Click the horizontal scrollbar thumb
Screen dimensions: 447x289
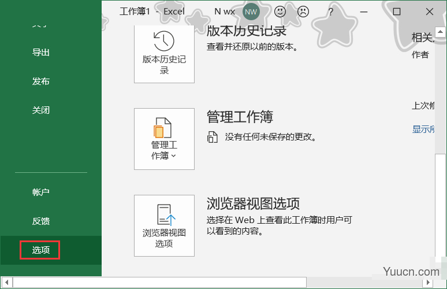[159, 283]
